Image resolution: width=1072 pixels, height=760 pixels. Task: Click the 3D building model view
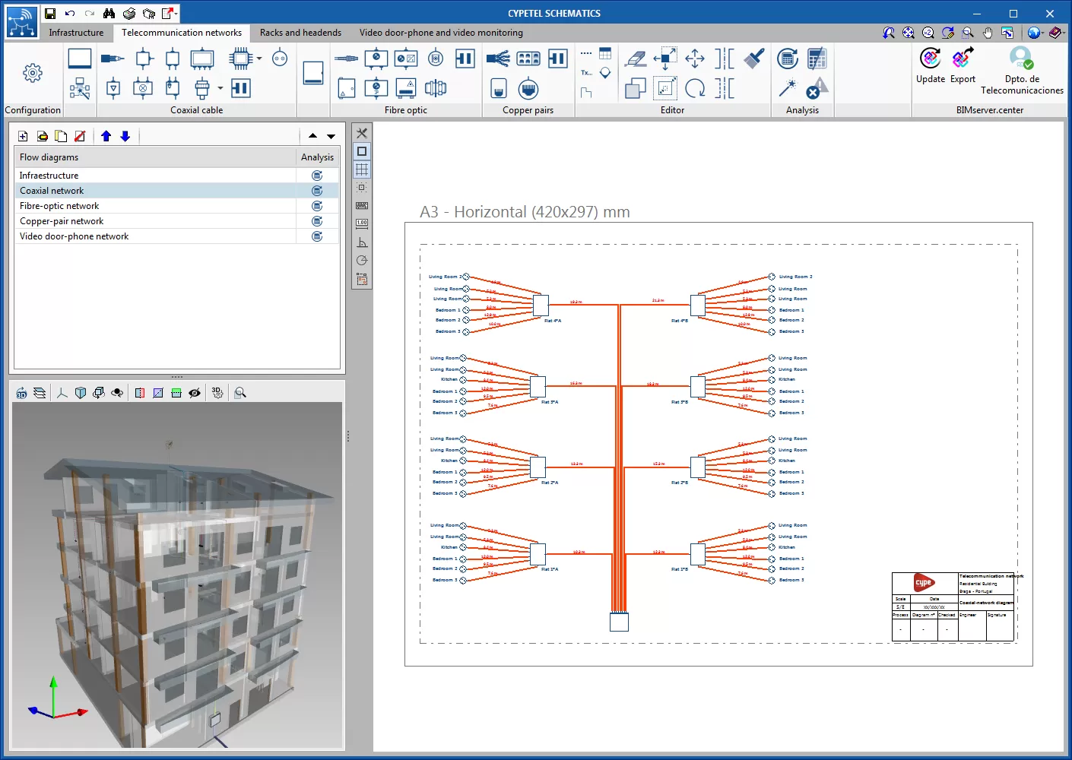(x=178, y=575)
